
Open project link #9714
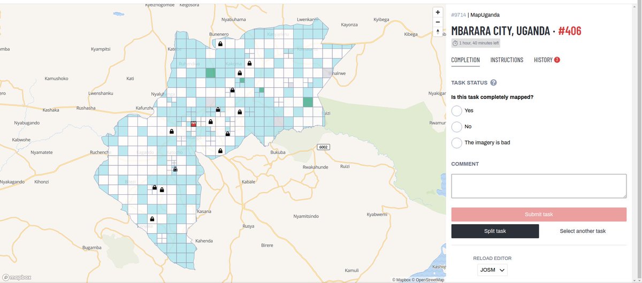tap(458, 15)
